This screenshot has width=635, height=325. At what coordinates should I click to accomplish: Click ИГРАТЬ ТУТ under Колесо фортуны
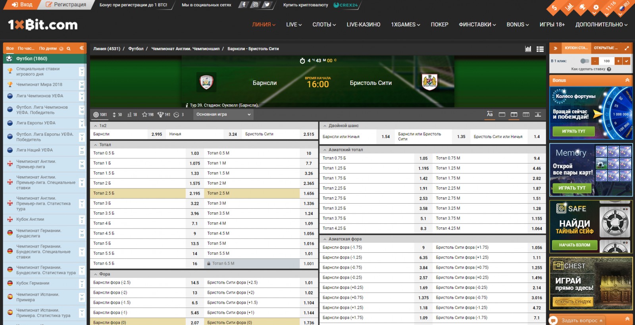573,131
